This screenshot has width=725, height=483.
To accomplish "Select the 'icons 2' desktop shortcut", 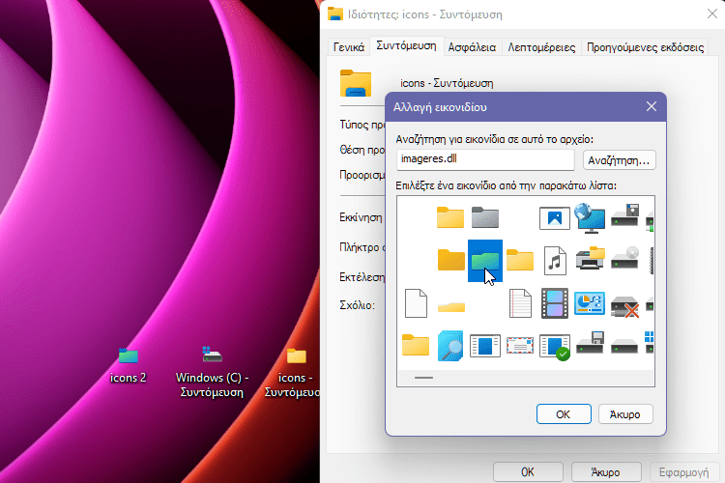I will (x=128, y=365).
